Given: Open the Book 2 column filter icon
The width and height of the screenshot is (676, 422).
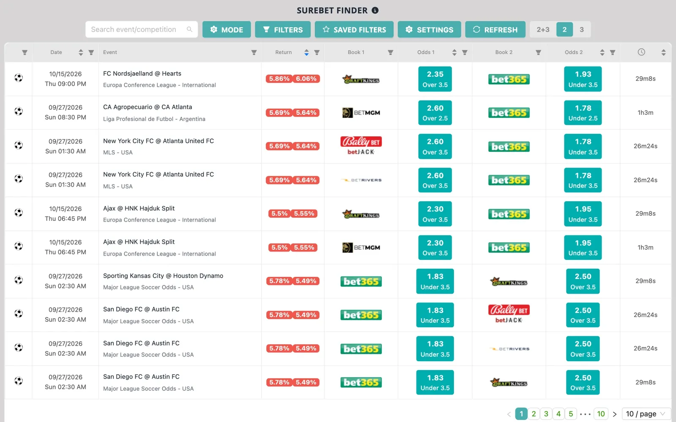Looking at the screenshot, I should tap(538, 52).
